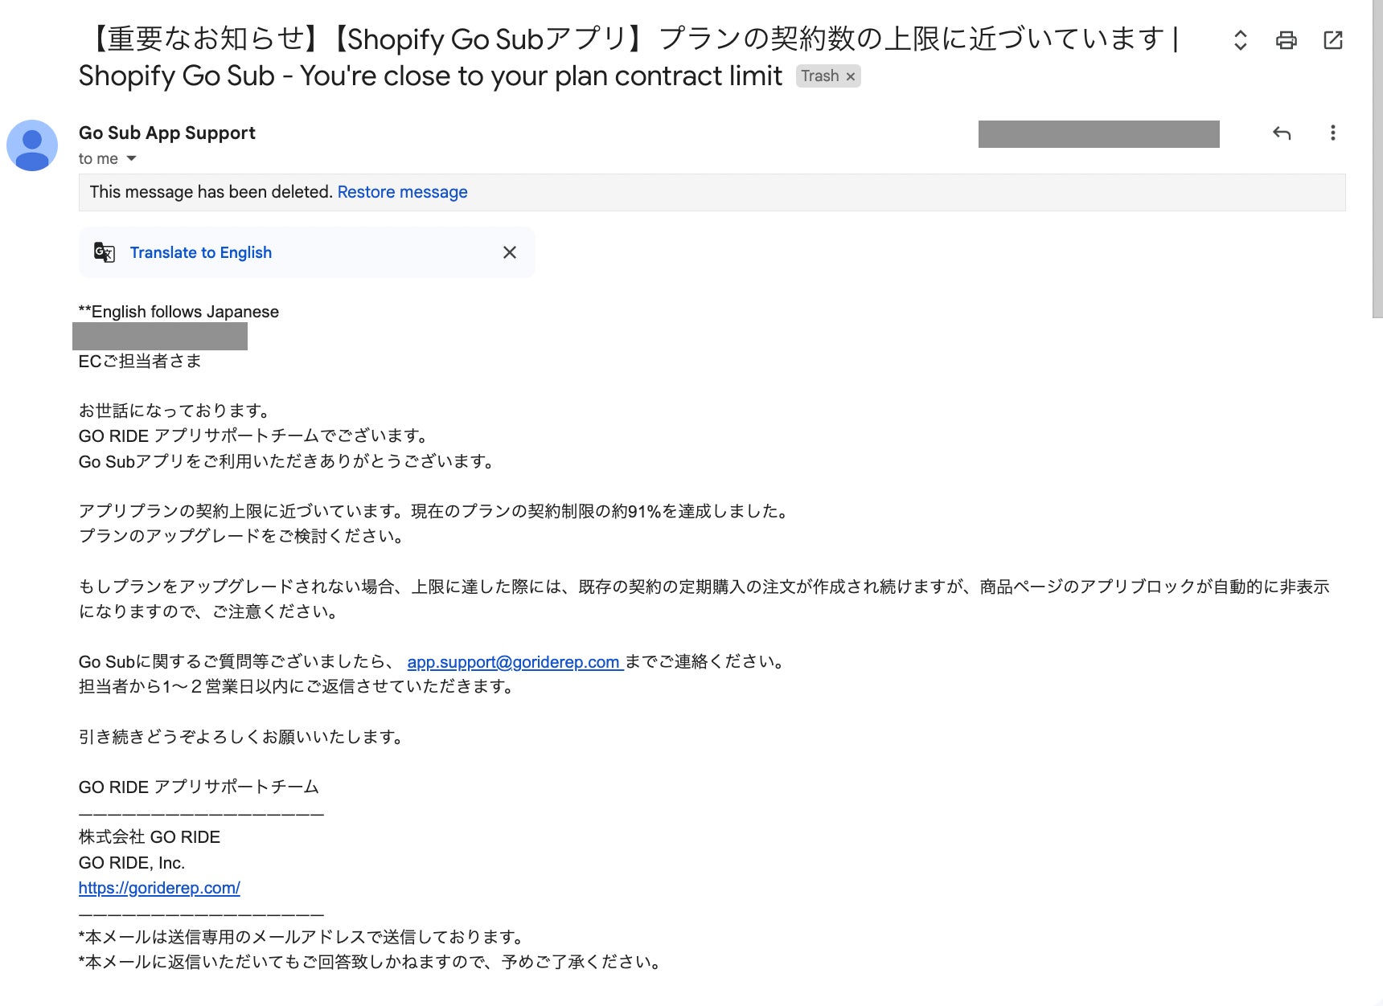Click the 'お世話になっております。' line

[175, 411]
